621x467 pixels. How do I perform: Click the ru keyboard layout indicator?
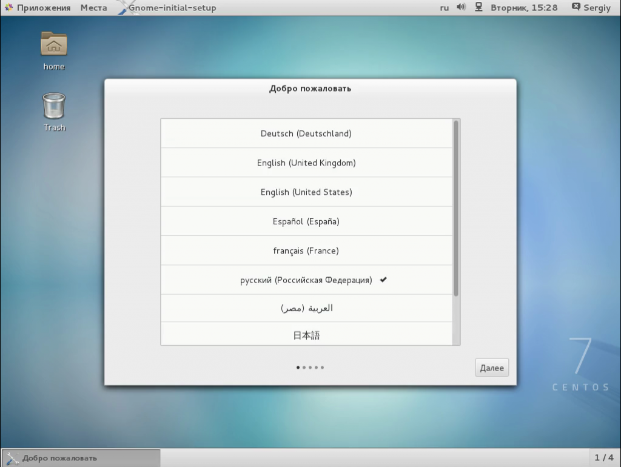point(443,8)
